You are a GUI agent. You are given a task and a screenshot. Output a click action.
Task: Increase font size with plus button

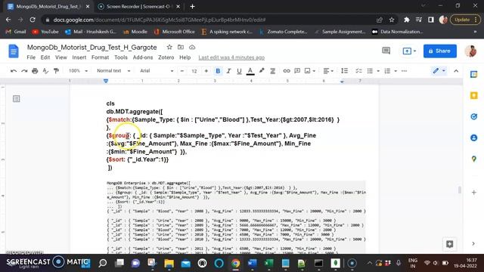point(206,71)
